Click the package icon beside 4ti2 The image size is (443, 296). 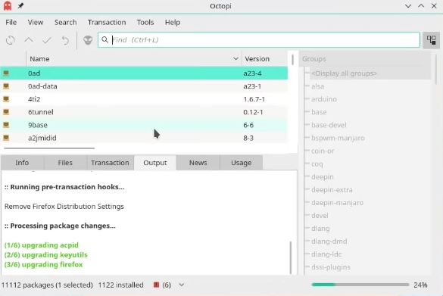pos(6,99)
